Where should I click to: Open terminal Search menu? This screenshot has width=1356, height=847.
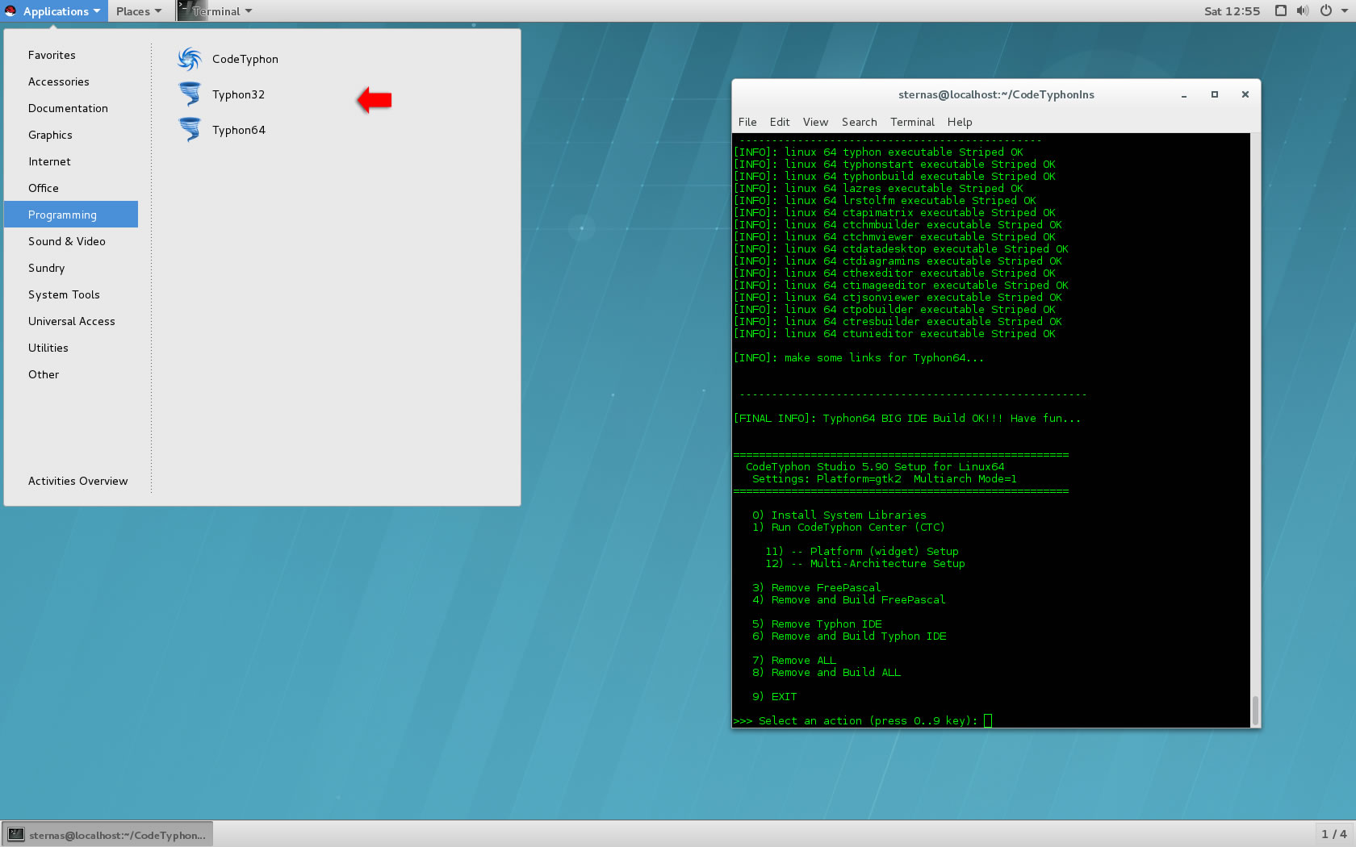click(x=859, y=122)
